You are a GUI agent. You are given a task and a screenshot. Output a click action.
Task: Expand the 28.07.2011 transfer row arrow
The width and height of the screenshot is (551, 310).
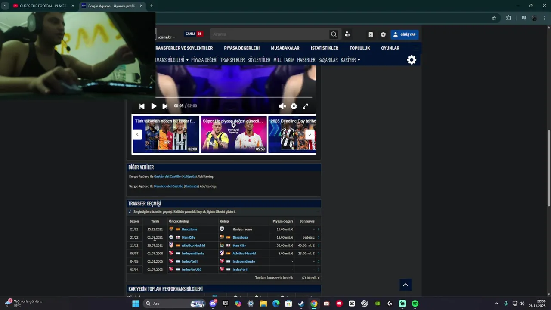point(318,245)
